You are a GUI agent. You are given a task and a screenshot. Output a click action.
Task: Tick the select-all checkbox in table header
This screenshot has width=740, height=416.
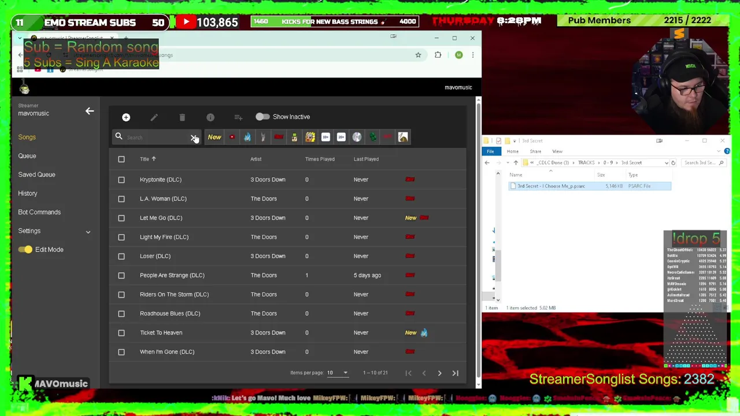(121, 159)
